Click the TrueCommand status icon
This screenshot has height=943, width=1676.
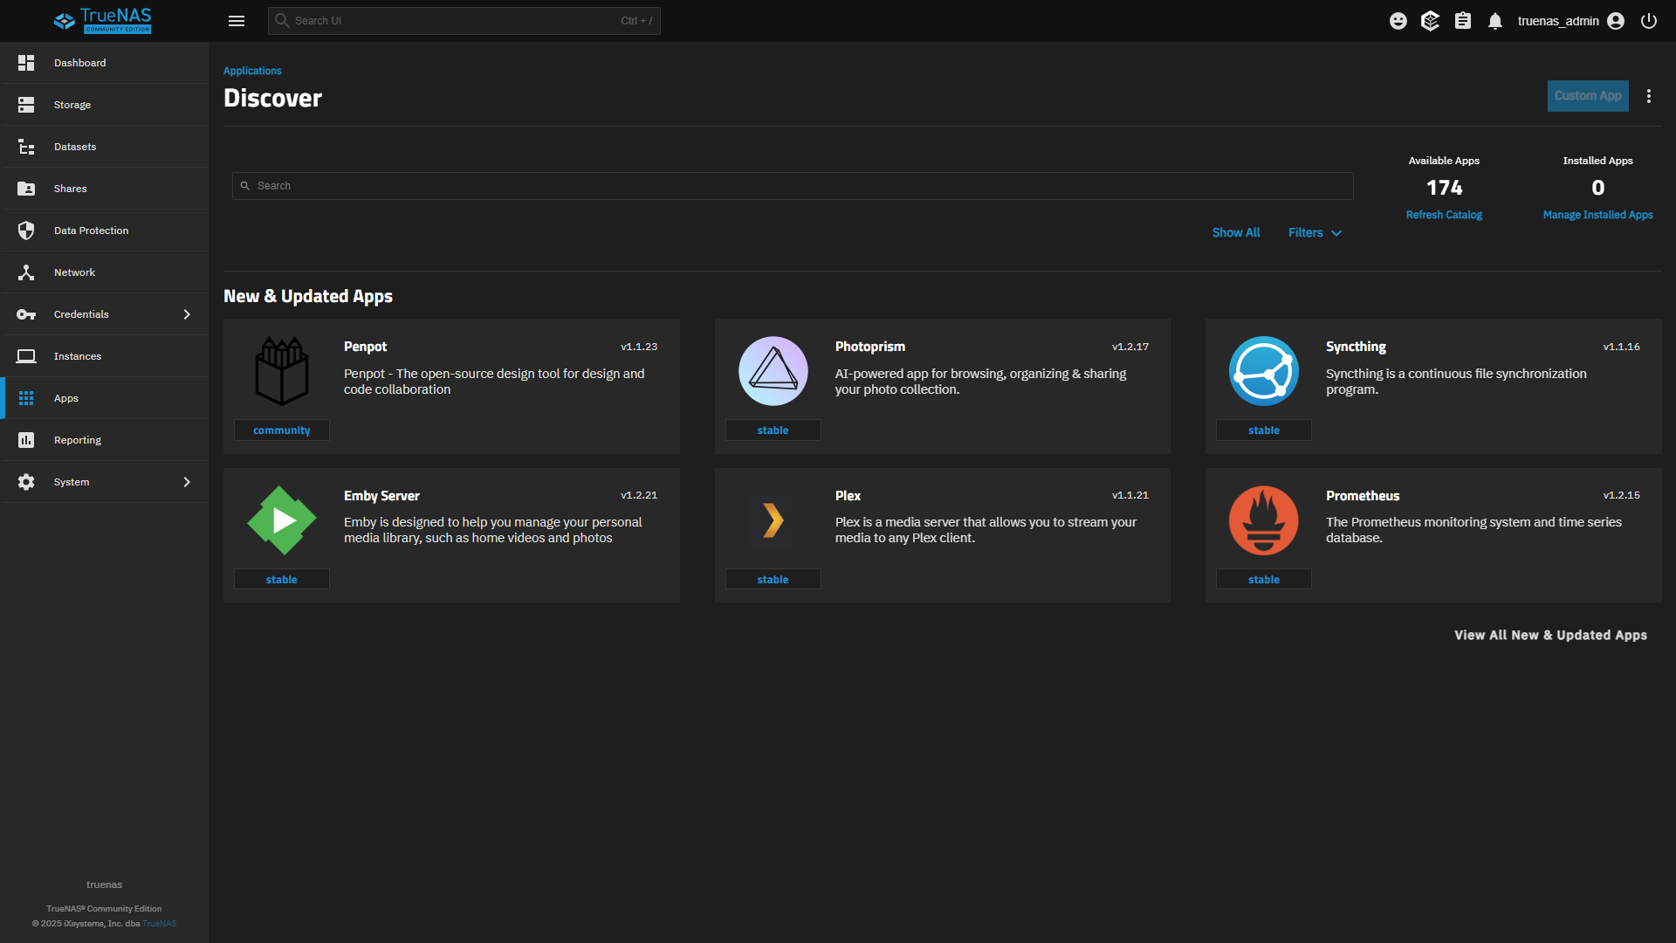(1430, 21)
